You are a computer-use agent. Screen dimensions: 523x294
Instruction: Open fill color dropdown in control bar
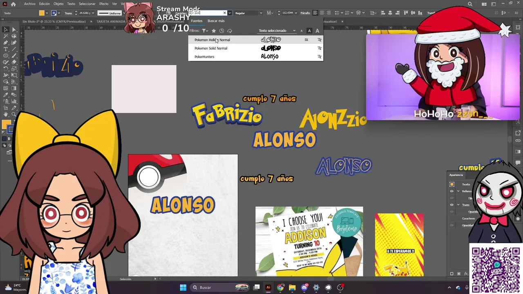(x=47, y=13)
